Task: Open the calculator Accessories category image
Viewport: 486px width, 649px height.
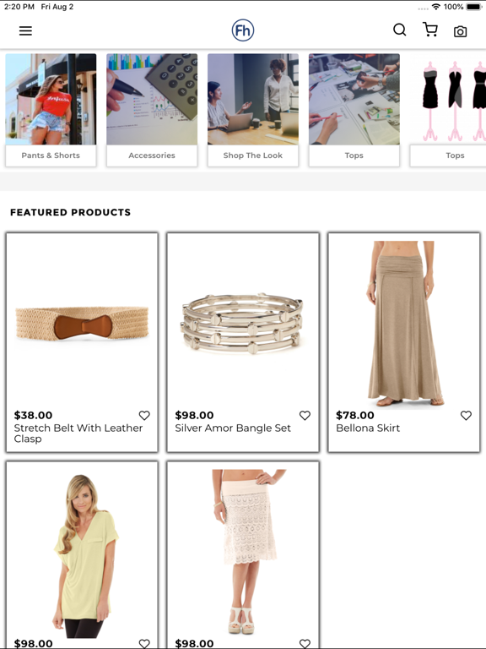Action: pyautogui.click(x=152, y=99)
